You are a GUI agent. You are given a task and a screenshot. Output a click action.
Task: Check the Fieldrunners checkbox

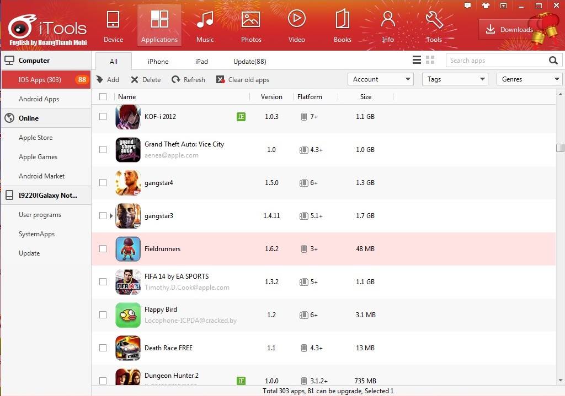[103, 249]
